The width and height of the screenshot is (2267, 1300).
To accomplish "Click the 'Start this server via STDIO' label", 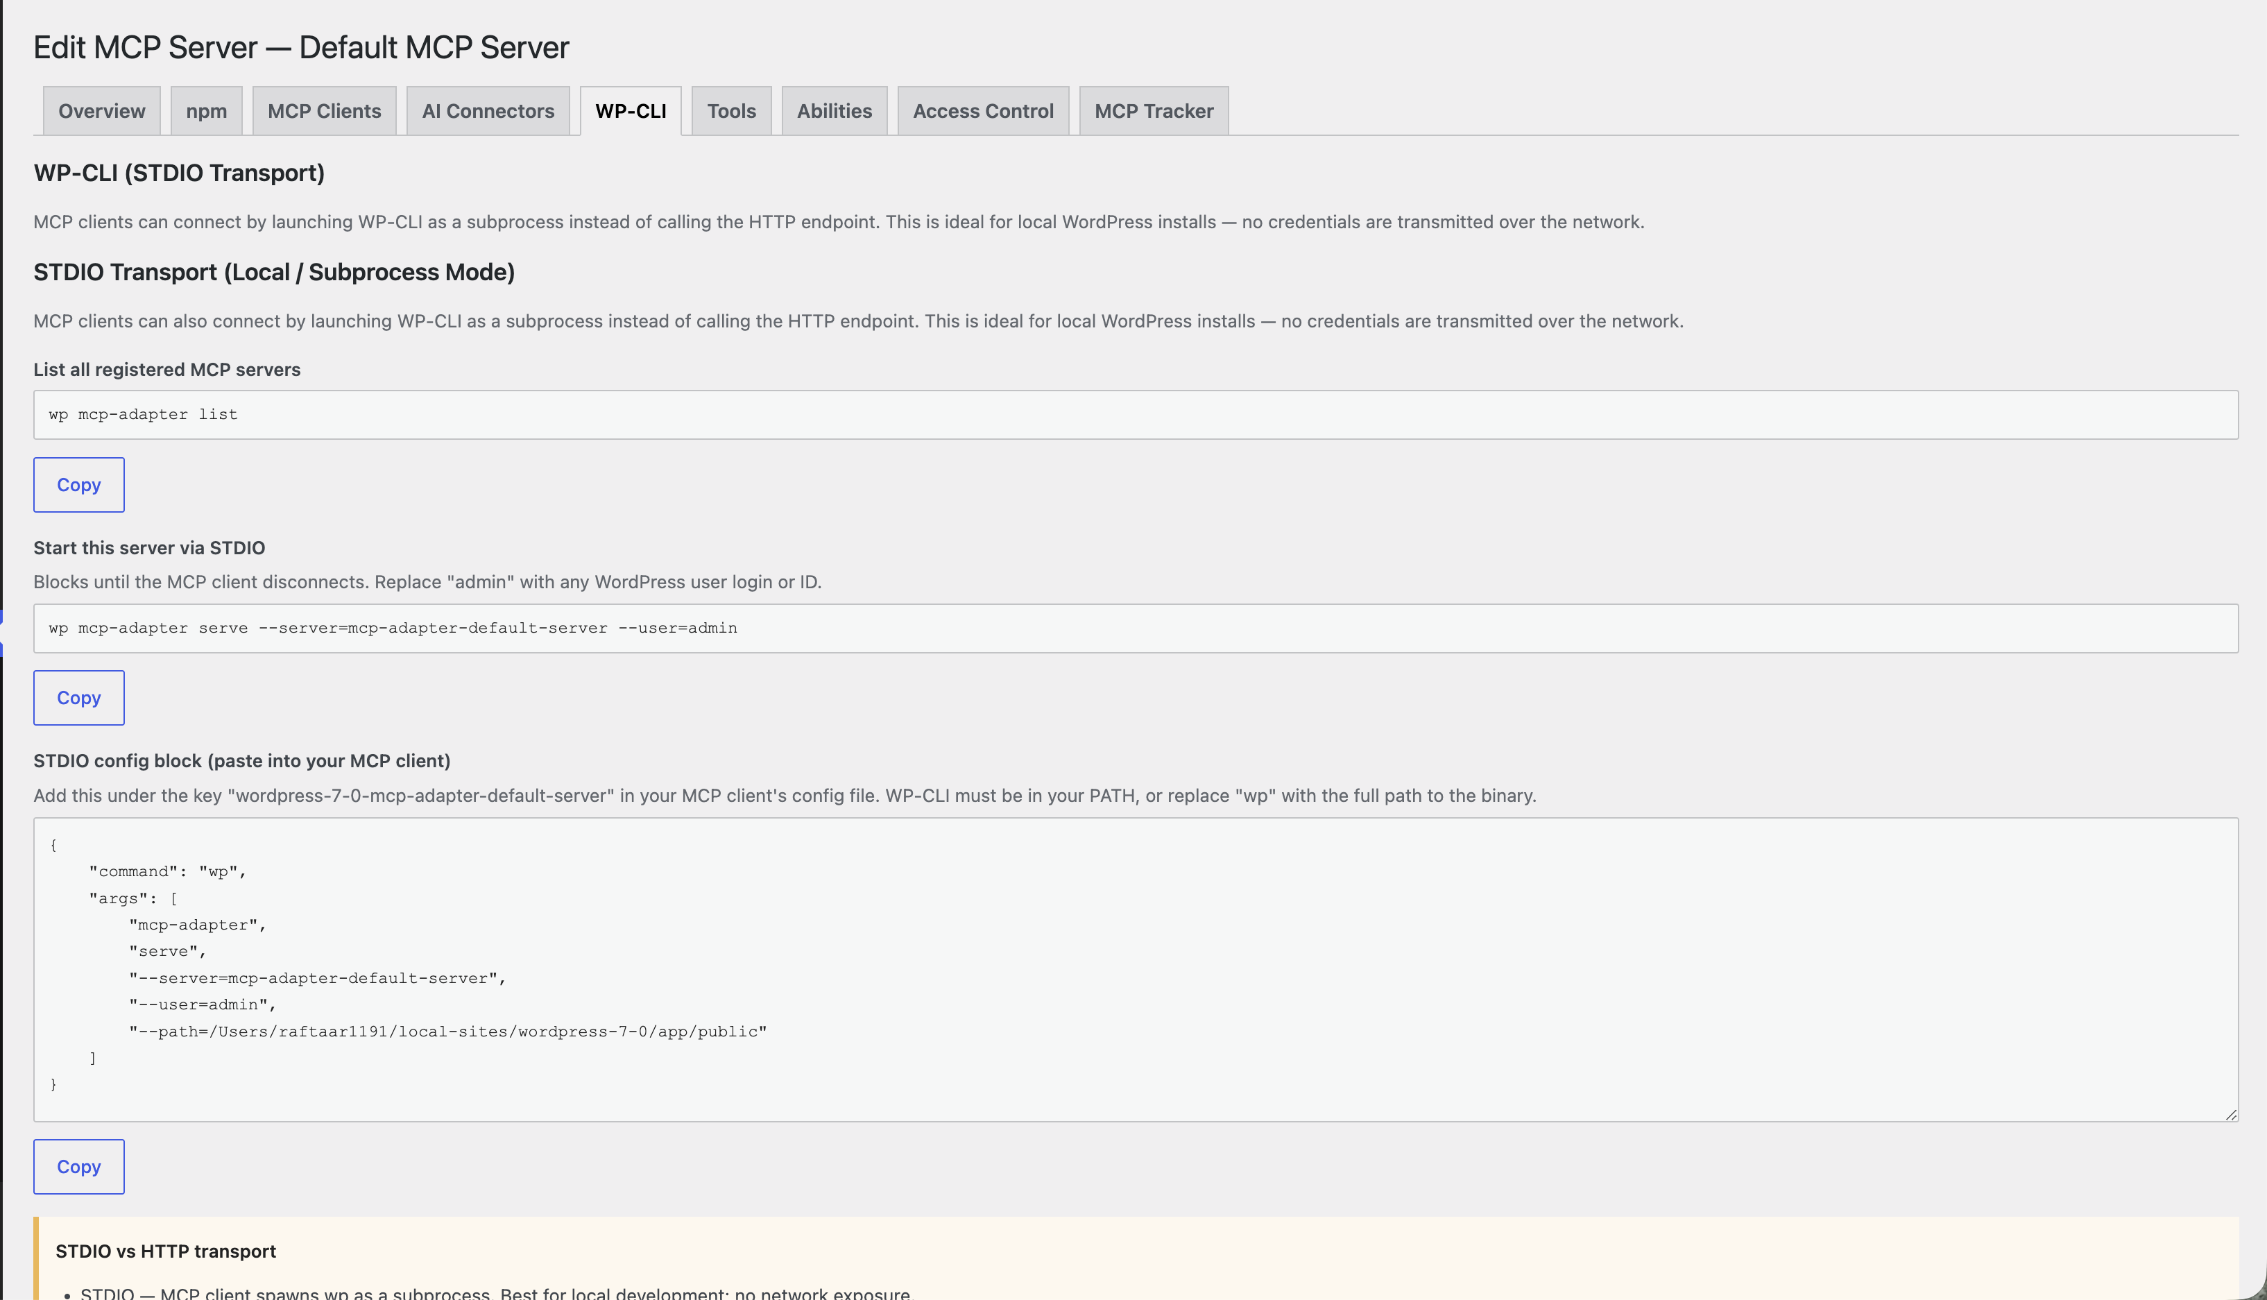I will (x=149, y=547).
